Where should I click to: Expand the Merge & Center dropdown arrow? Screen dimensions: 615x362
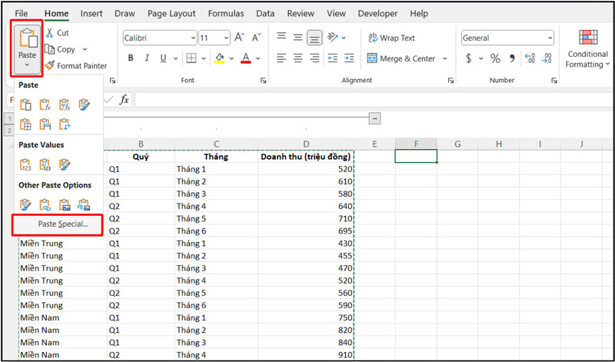441,58
